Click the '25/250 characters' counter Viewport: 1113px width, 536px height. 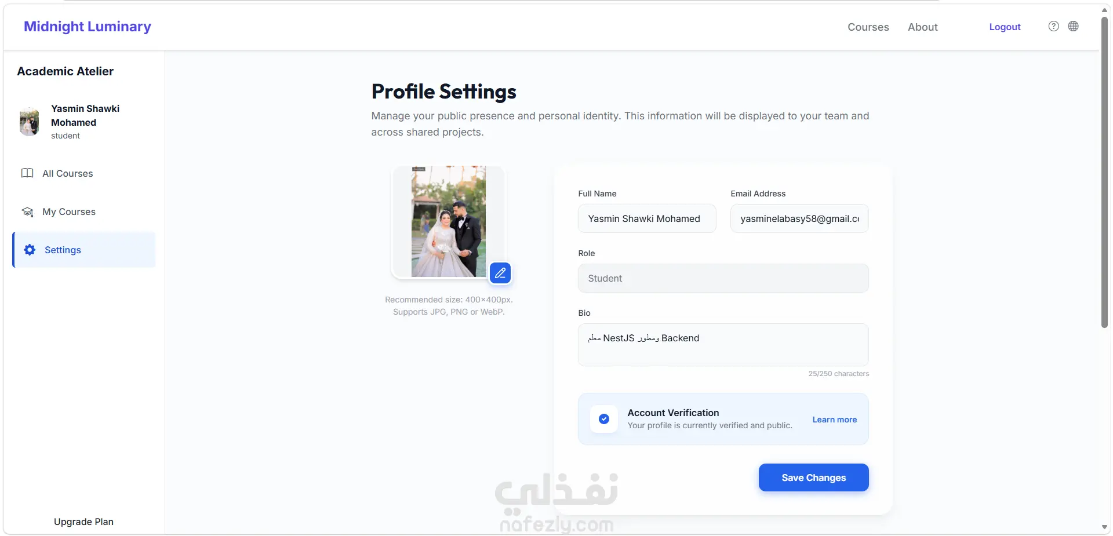[x=839, y=374]
